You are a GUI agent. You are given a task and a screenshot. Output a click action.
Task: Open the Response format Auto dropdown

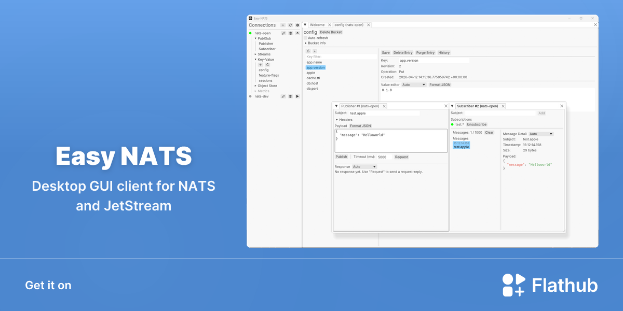(x=364, y=167)
